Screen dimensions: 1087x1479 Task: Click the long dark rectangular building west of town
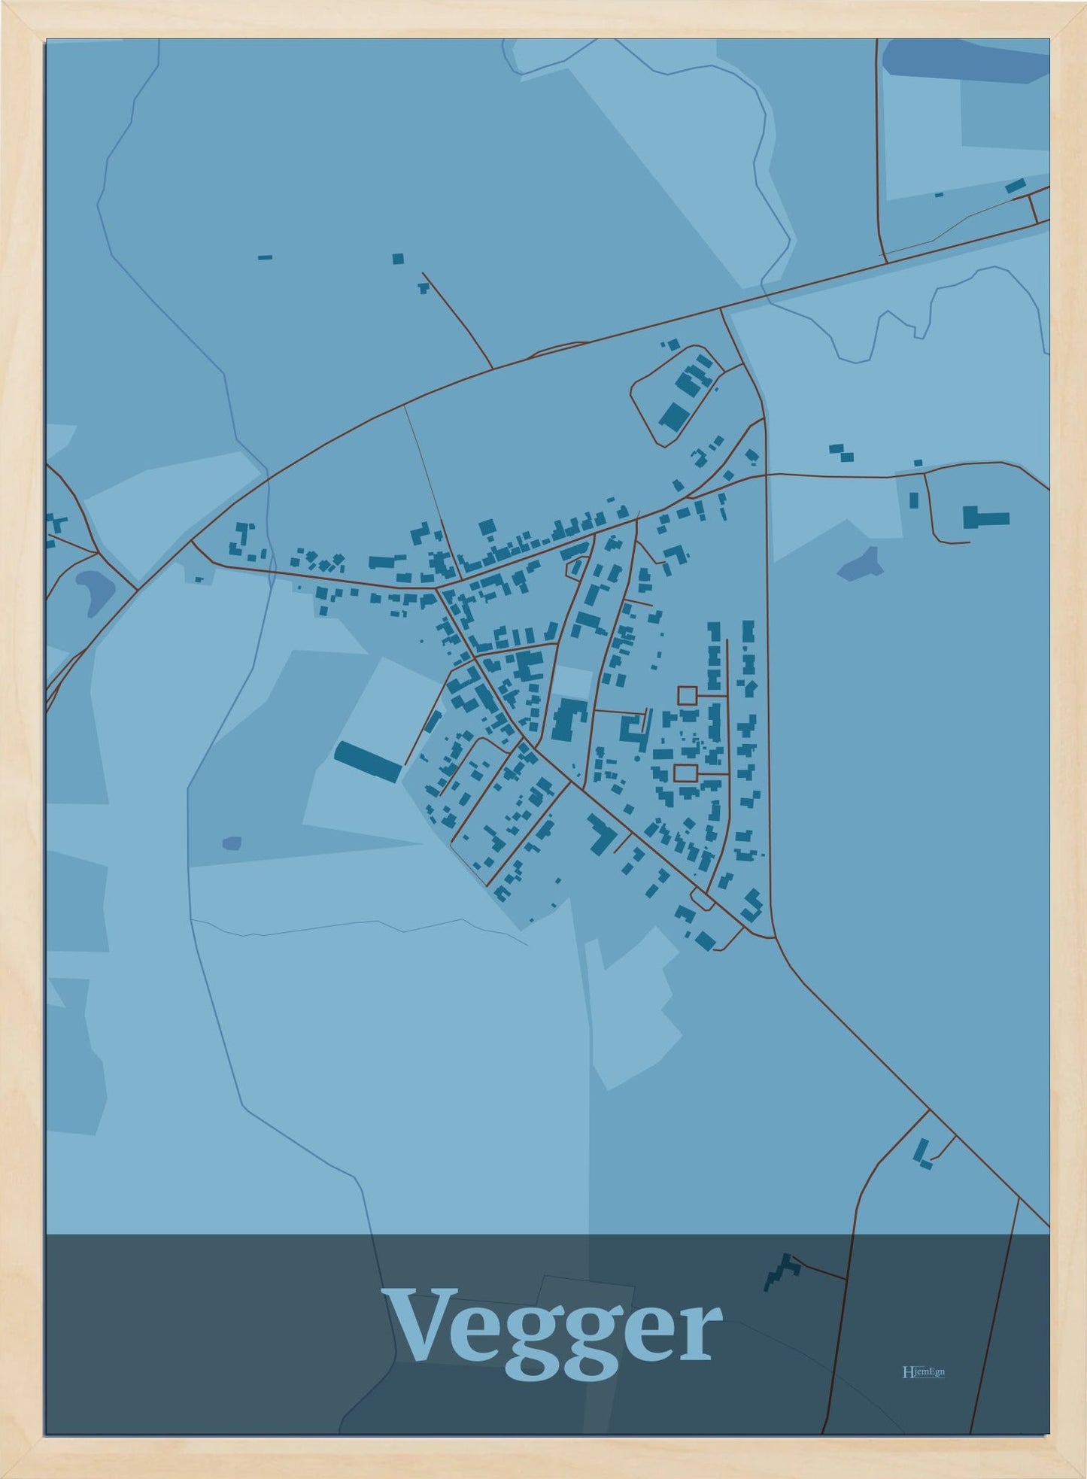point(368,761)
